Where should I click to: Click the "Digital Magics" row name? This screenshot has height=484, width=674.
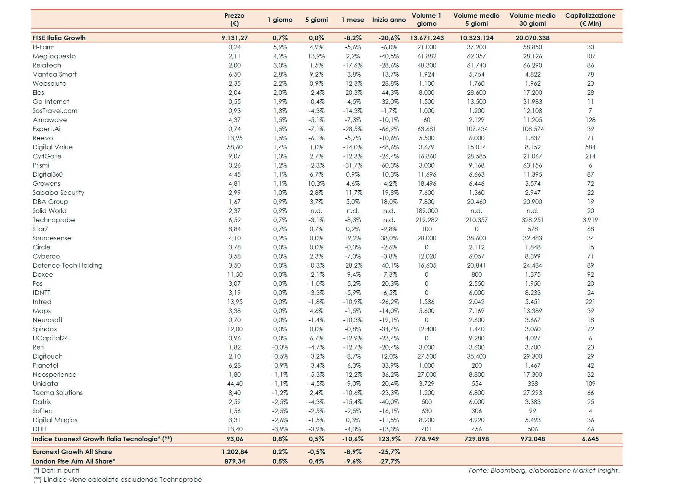click(55, 420)
